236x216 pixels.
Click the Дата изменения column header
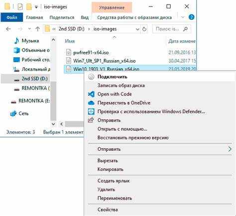182,41
